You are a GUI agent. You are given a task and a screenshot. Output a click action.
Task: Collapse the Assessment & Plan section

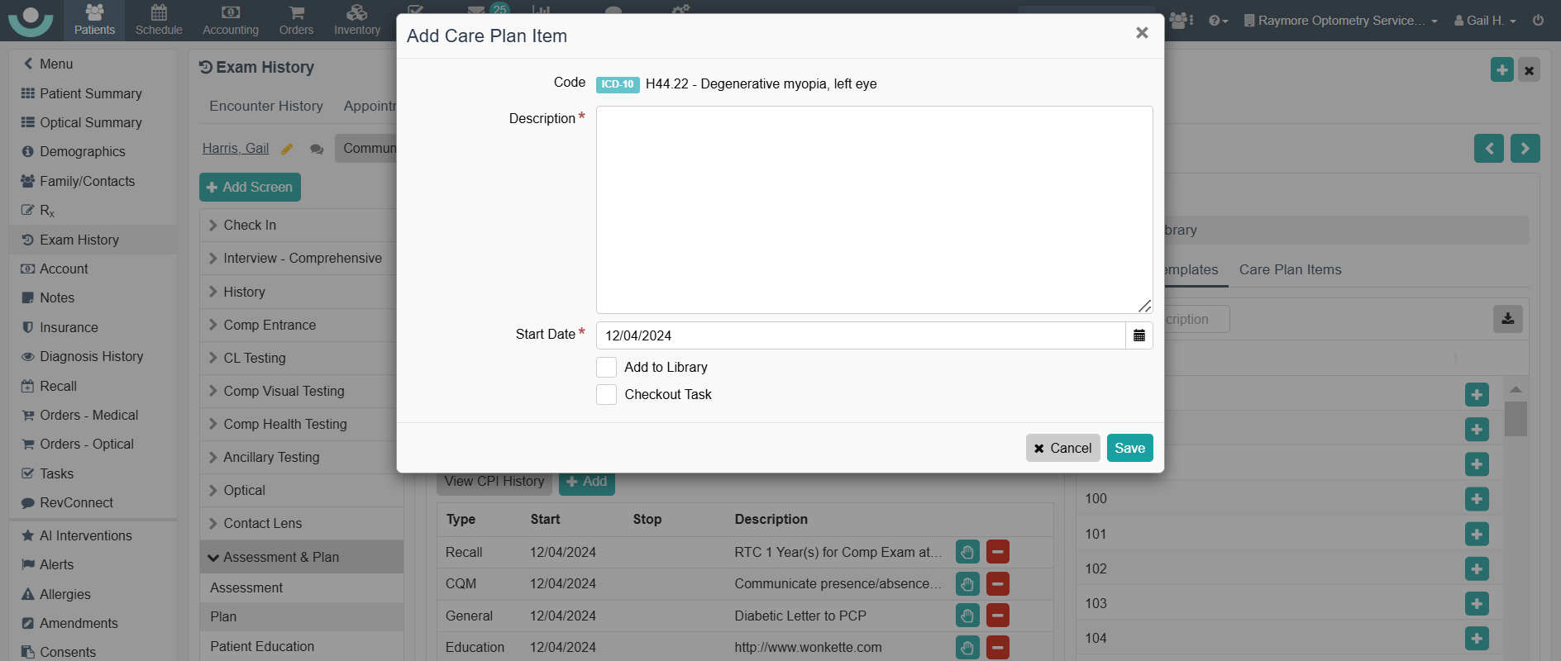(x=280, y=557)
